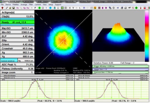Click the beam image view icon
Viewport: 150px width, 103px height.
pos(62,8)
